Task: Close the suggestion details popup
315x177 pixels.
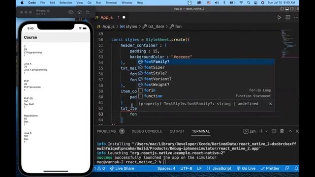Action: click(271, 104)
